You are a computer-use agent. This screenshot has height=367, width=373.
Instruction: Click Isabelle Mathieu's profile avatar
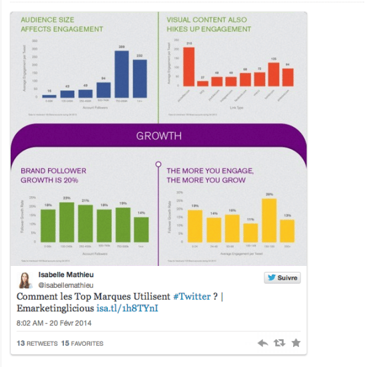(25, 280)
